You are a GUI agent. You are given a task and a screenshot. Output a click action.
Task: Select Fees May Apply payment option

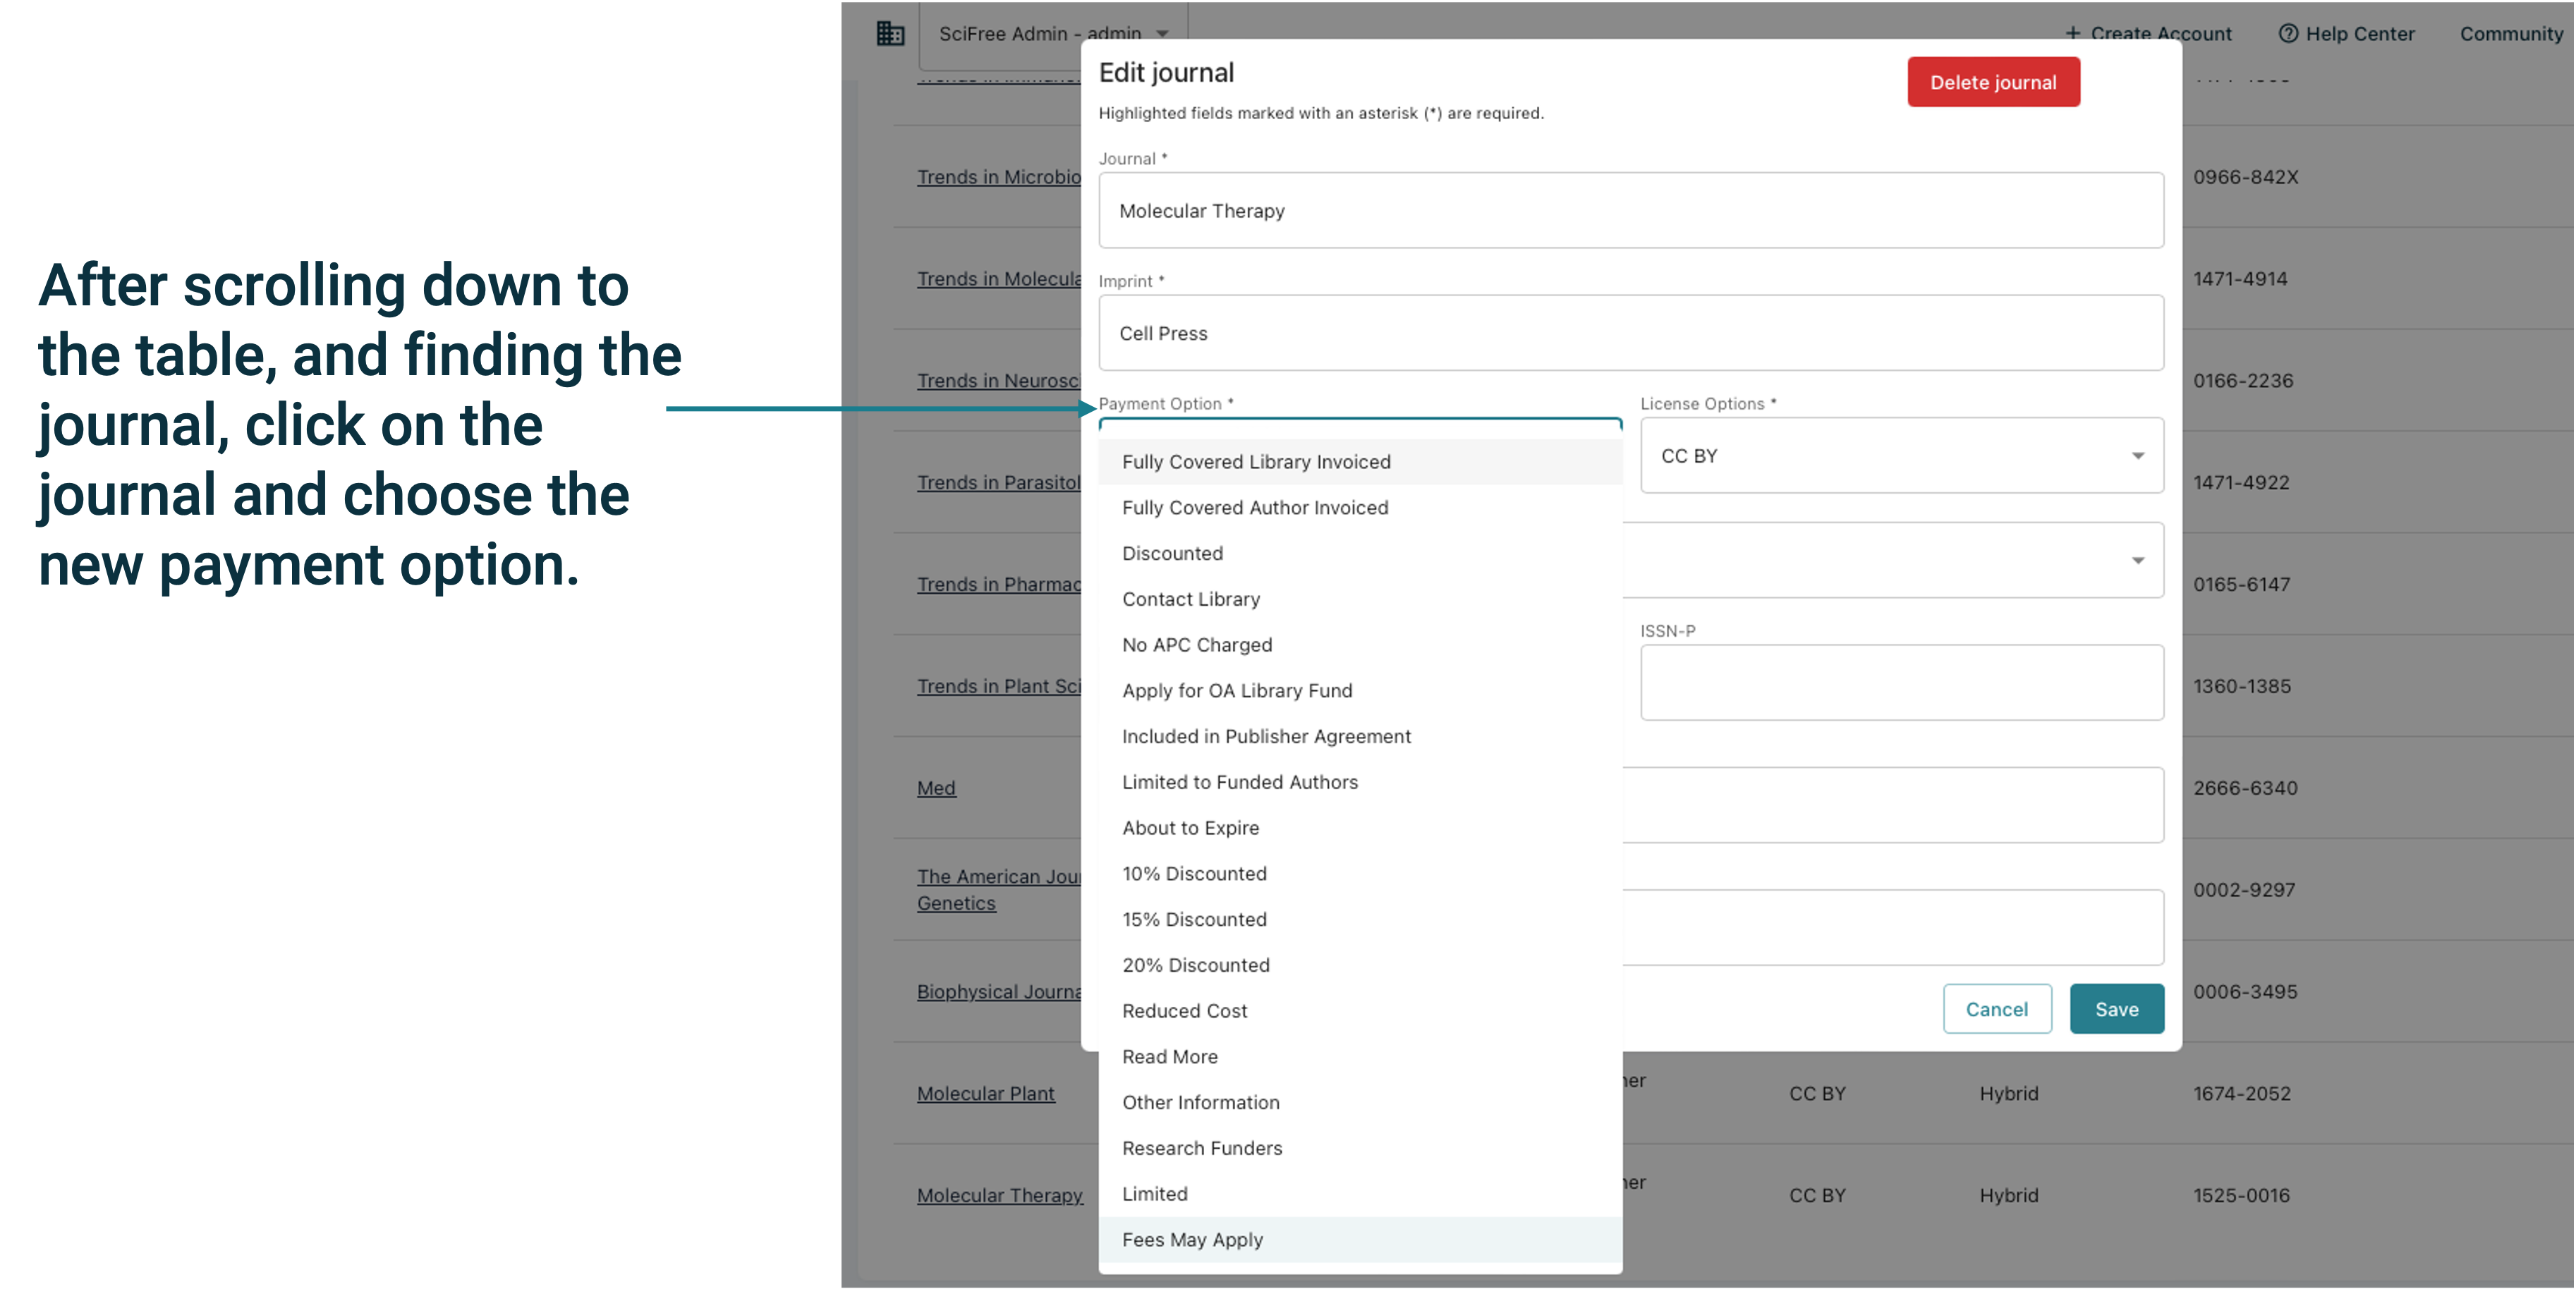(1192, 1240)
